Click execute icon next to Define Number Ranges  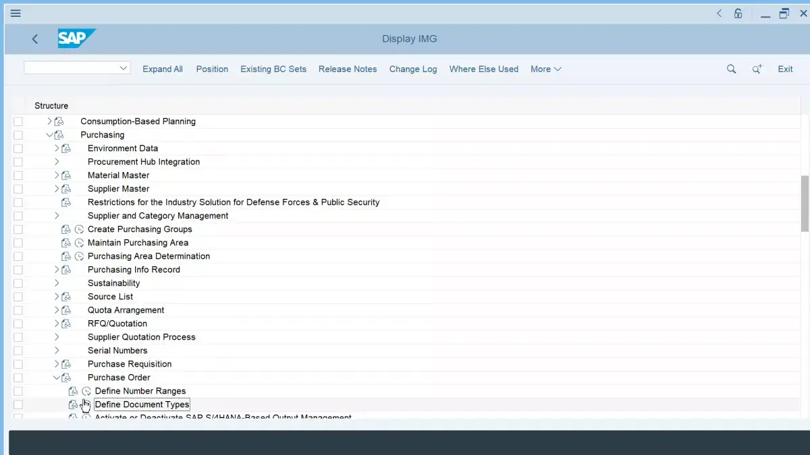pos(86,391)
